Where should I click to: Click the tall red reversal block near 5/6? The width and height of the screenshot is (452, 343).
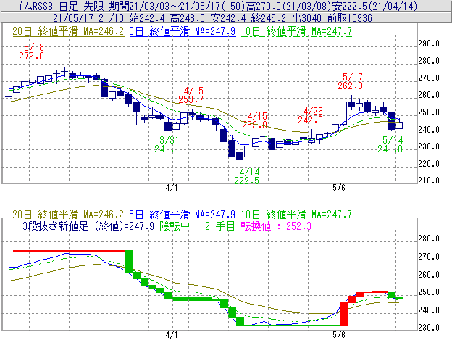(343, 314)
